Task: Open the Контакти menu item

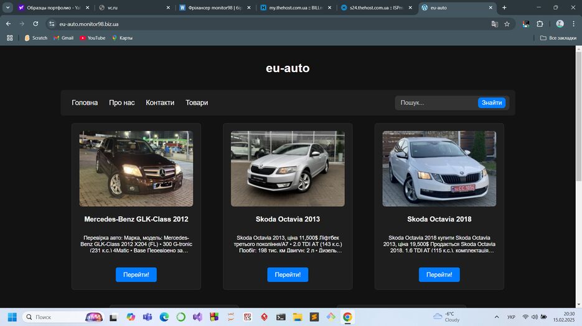Action: (160, 102)
